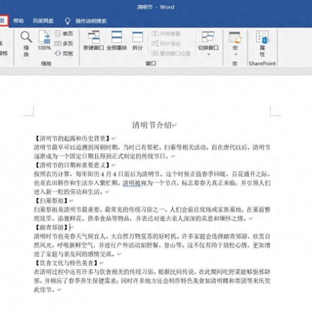Open SharePoint 属性 properties

click(262, 44)
